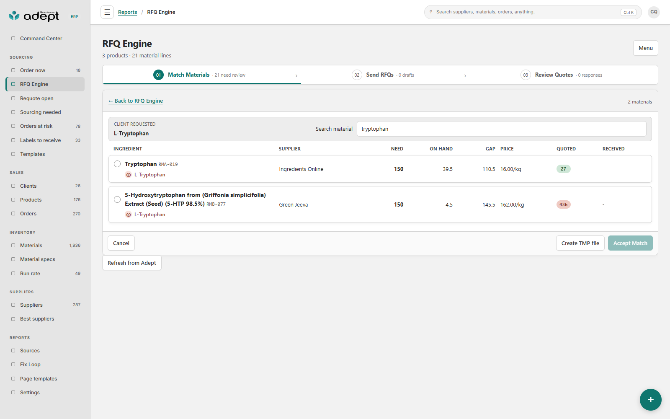
Task: Open Labels to receive in sidebar
Action: [x=45, y=140]
